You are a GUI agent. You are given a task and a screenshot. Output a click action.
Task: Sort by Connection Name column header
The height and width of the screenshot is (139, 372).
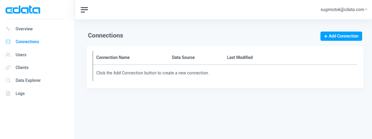coord(113,58)
